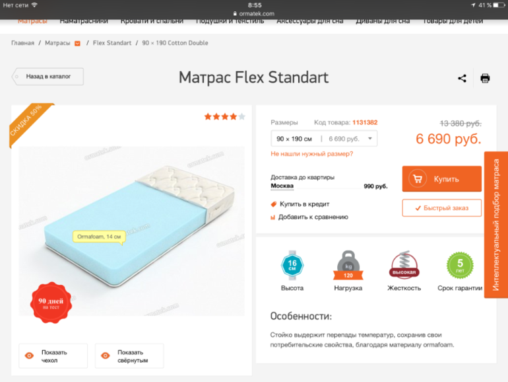The width and height of the screenshot is (508, 382).
Task: Click the Быстрый заказ button
Action: pyautogui.click(x=441, y=208)
